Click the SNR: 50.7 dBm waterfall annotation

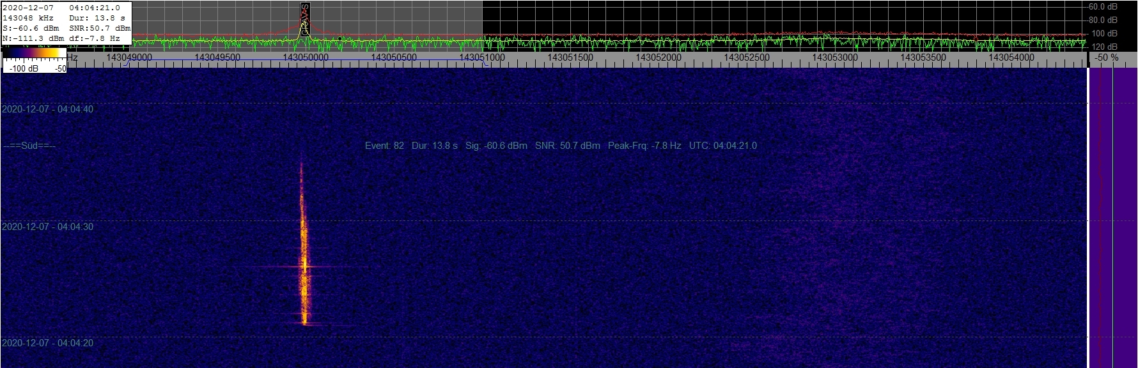point(568,146)
